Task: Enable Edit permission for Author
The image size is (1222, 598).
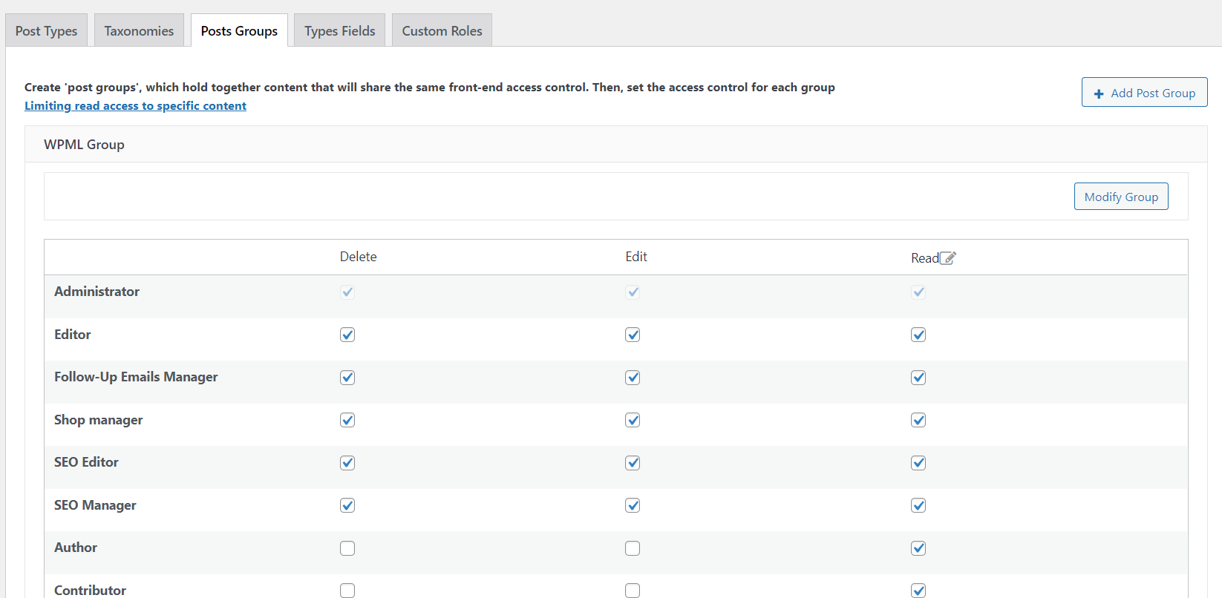Action: (x=633, y=548)
